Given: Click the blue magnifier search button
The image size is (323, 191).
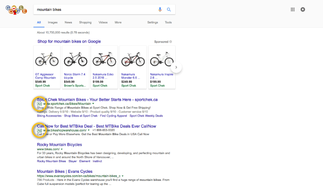Looking at the screenshot, I should pyautogui.click(x=169, y=9).
